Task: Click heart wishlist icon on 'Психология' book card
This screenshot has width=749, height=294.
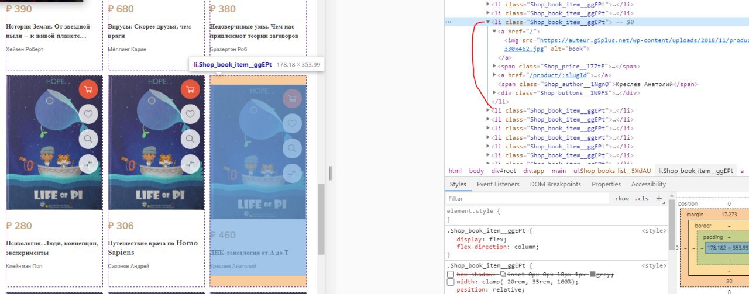Action: 88,114
